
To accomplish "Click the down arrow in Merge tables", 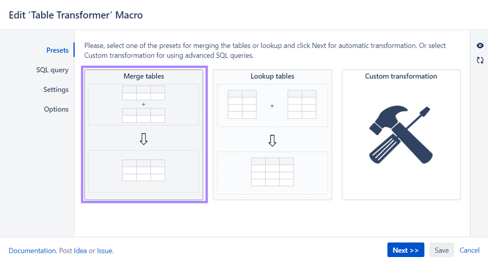I will click(144, 139).
